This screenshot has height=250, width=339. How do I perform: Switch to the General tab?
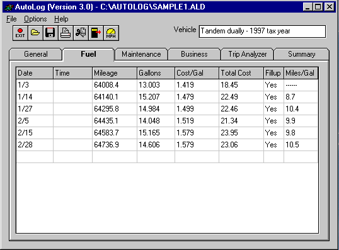tap(36, 54)
